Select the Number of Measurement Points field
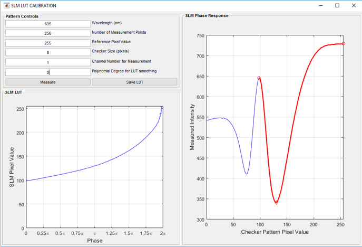The width and height of the screenshot is (362, 247). tap(48, 33)
